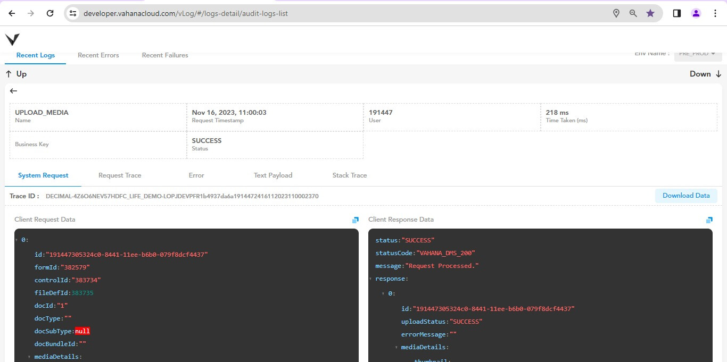This screenshot has height=362, width=727.
Task: Click the id value in response data
Action: point(493,309)
